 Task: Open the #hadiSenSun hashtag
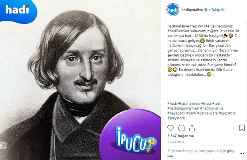coord(178,31)
